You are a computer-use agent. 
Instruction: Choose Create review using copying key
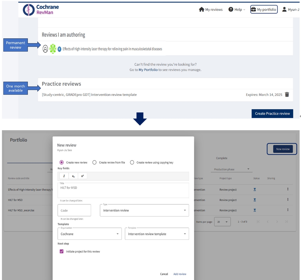point(132,162)
